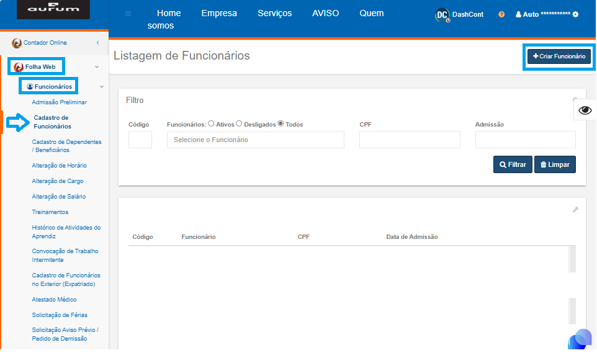Select the Ativos radio button
Image resolution: width=597 pixels, height=358 pixels.
(211, 123)
